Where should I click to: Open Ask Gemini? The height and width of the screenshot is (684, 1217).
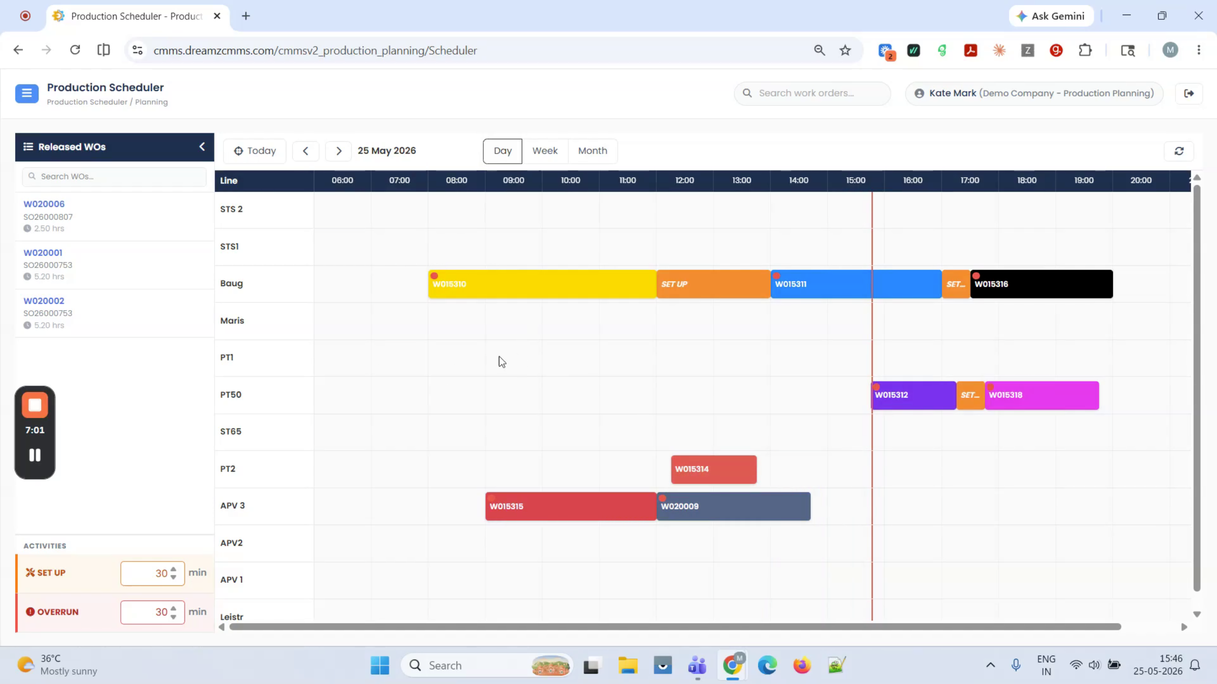[1051, 16]
